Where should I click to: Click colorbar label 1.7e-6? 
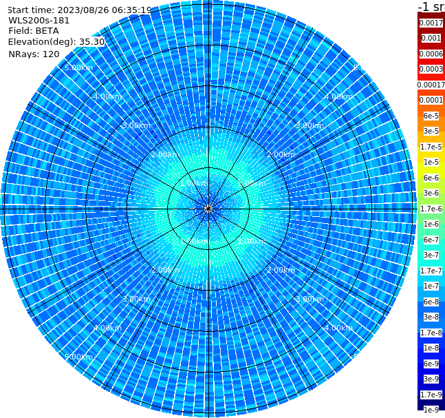point(431,209)
